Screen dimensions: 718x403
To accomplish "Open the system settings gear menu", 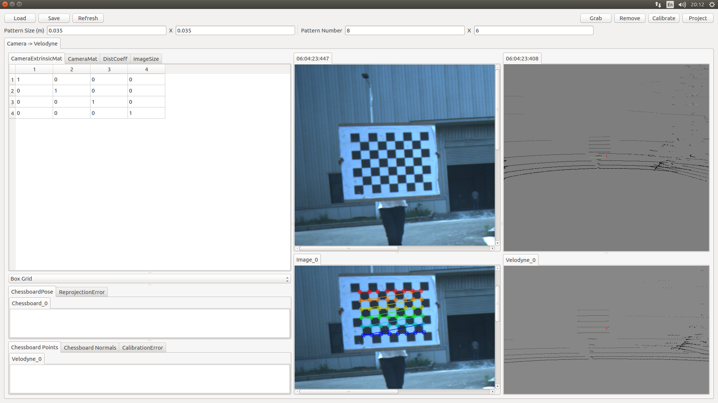I will tap(712, 4).
